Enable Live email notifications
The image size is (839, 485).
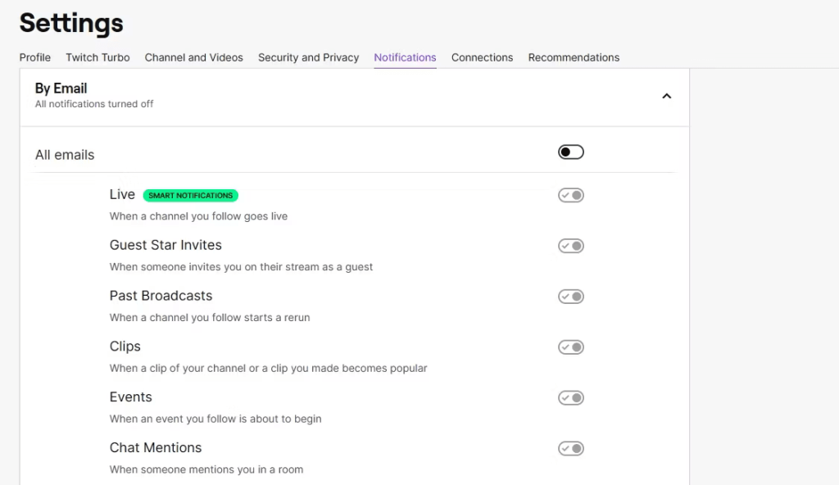point(570,195)
